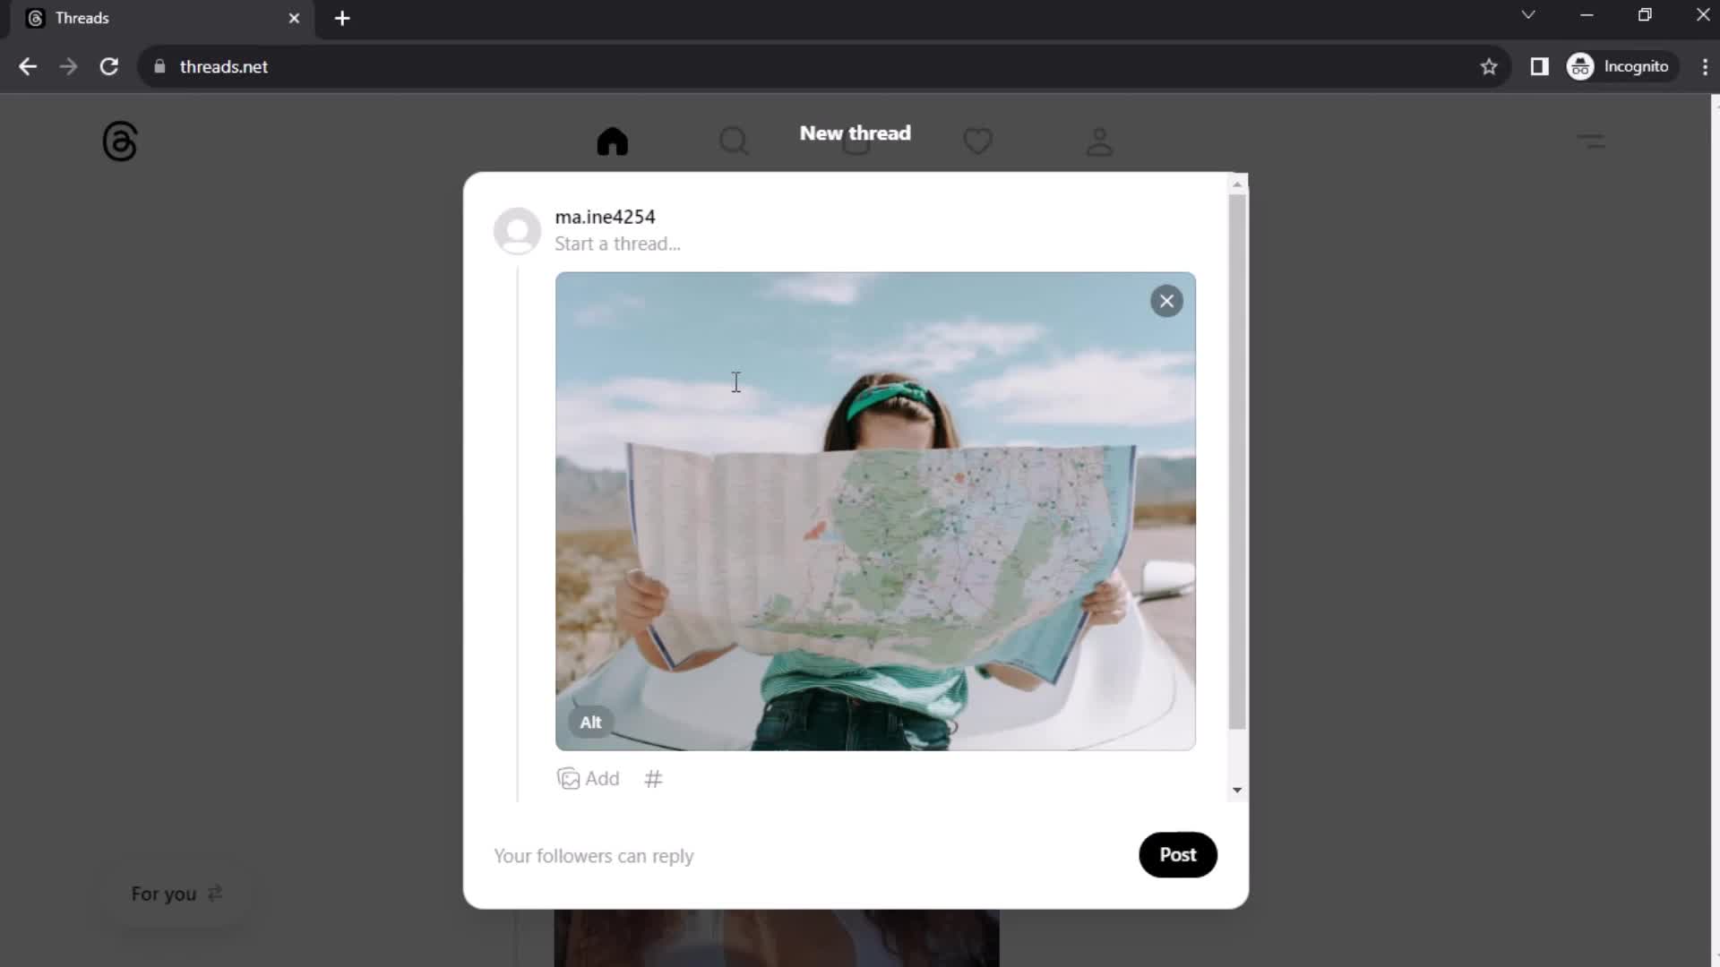Screen dimensions: 1720x967
Task: Click the Home navigation icon
Action: (612, 141)
